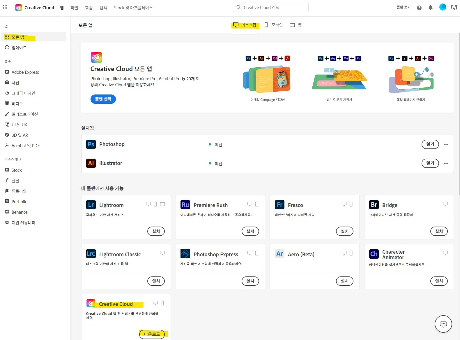Open 이메일 Campaign 디자인 thumbnail
460x340 pixels.
click(267, 80)
